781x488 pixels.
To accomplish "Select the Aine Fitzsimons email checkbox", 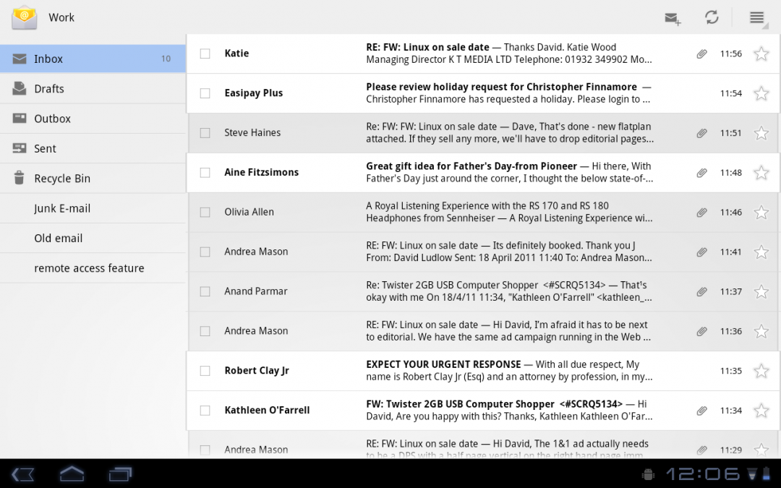I will click(x=205, y=172).
